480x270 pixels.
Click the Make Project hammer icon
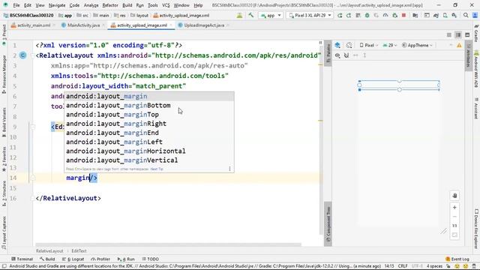pyautogui.click(x=251, y=15)
